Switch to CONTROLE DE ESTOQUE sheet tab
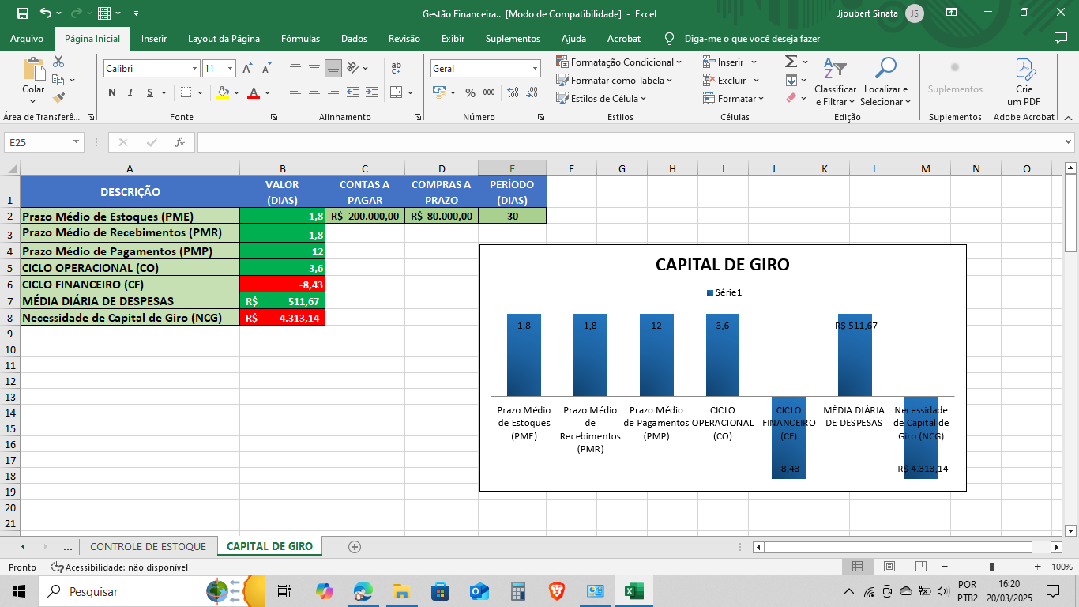 [x=148, y=546]
